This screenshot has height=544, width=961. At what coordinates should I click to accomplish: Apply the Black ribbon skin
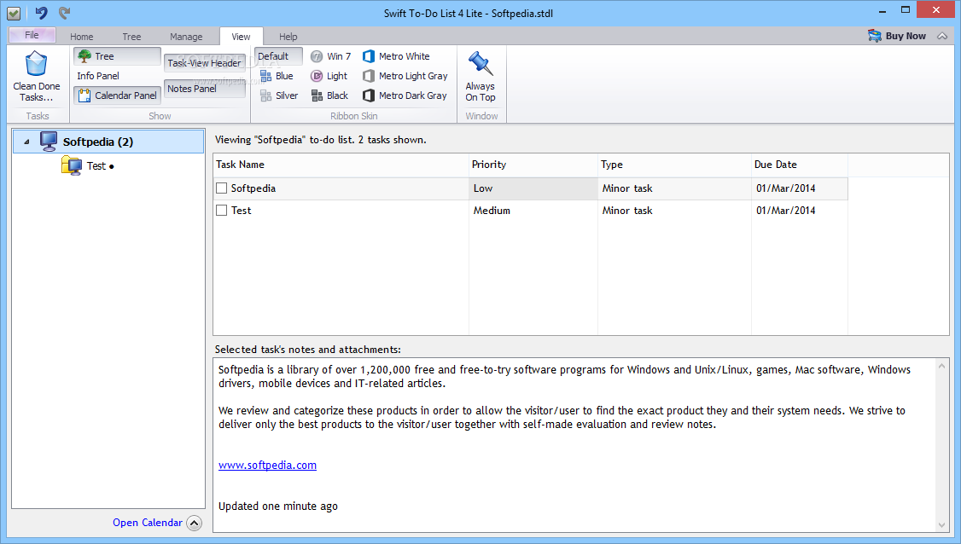pos(329,95)
